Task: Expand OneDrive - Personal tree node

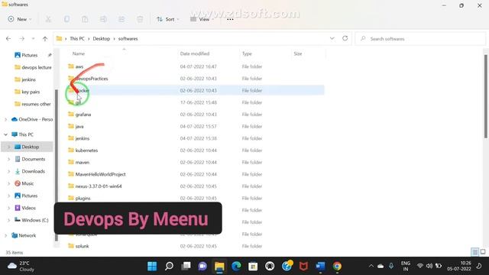Action: pos(5,119)
